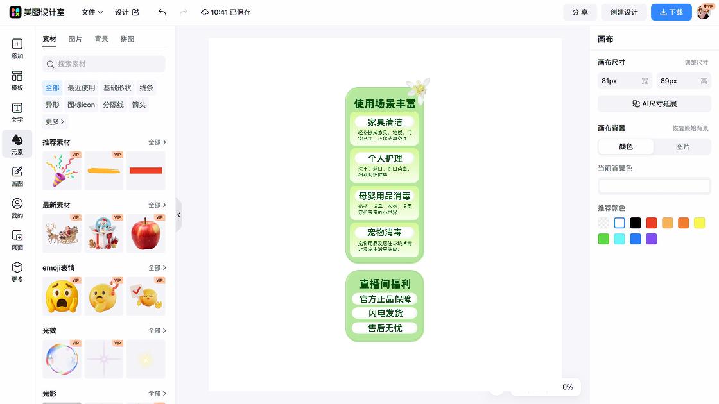The image size is (719, 404).
Task: Switch background mode to 图片
Action: click(682, 147)
